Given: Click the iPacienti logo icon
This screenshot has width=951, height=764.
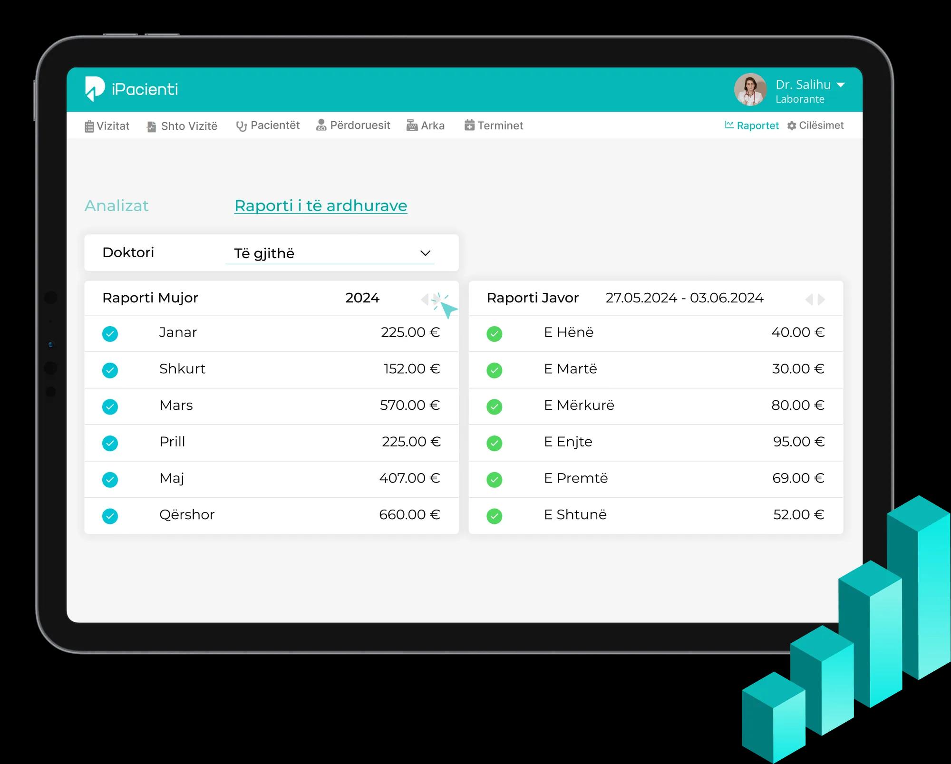Looking at the screenshot, I should (95, 89).
